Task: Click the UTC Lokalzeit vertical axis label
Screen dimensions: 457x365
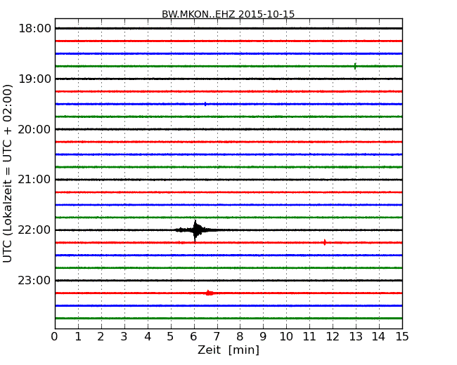Action: [8, 173]
